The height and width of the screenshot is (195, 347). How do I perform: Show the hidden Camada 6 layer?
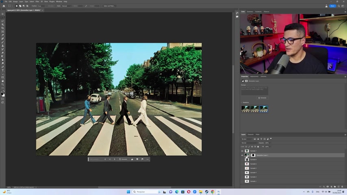tap(242, 164)
